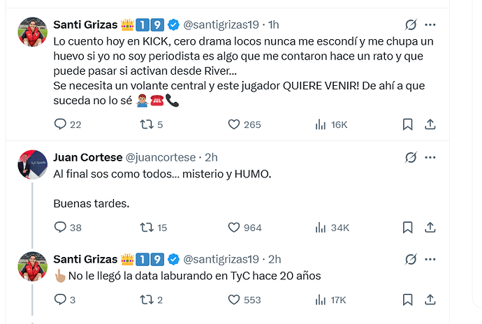Image resolution: width=482 pixels, height=324 pixels.
Task: Share the tweet with 553 likes
Action: coord(430,300)
